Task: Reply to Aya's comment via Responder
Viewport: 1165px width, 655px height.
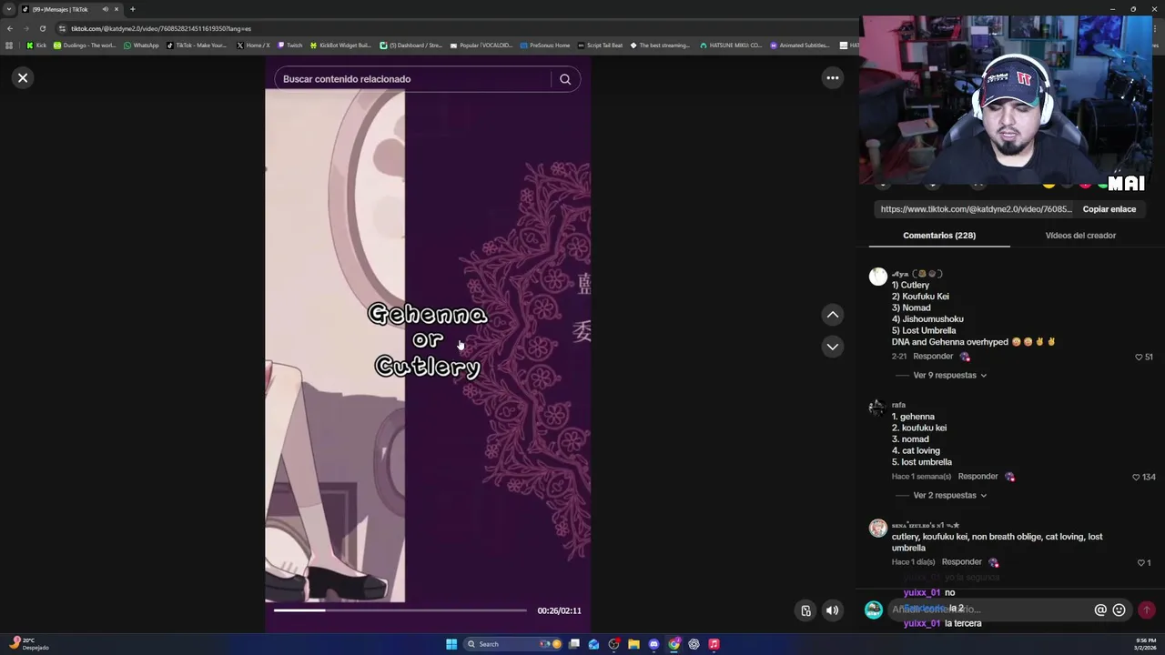Action: [933, 357]
